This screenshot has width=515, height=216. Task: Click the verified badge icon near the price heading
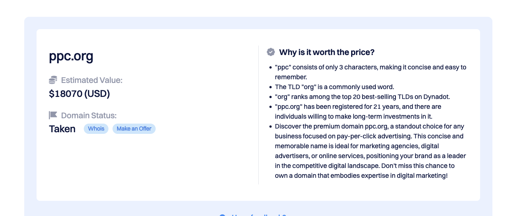[x=271, y=52]
